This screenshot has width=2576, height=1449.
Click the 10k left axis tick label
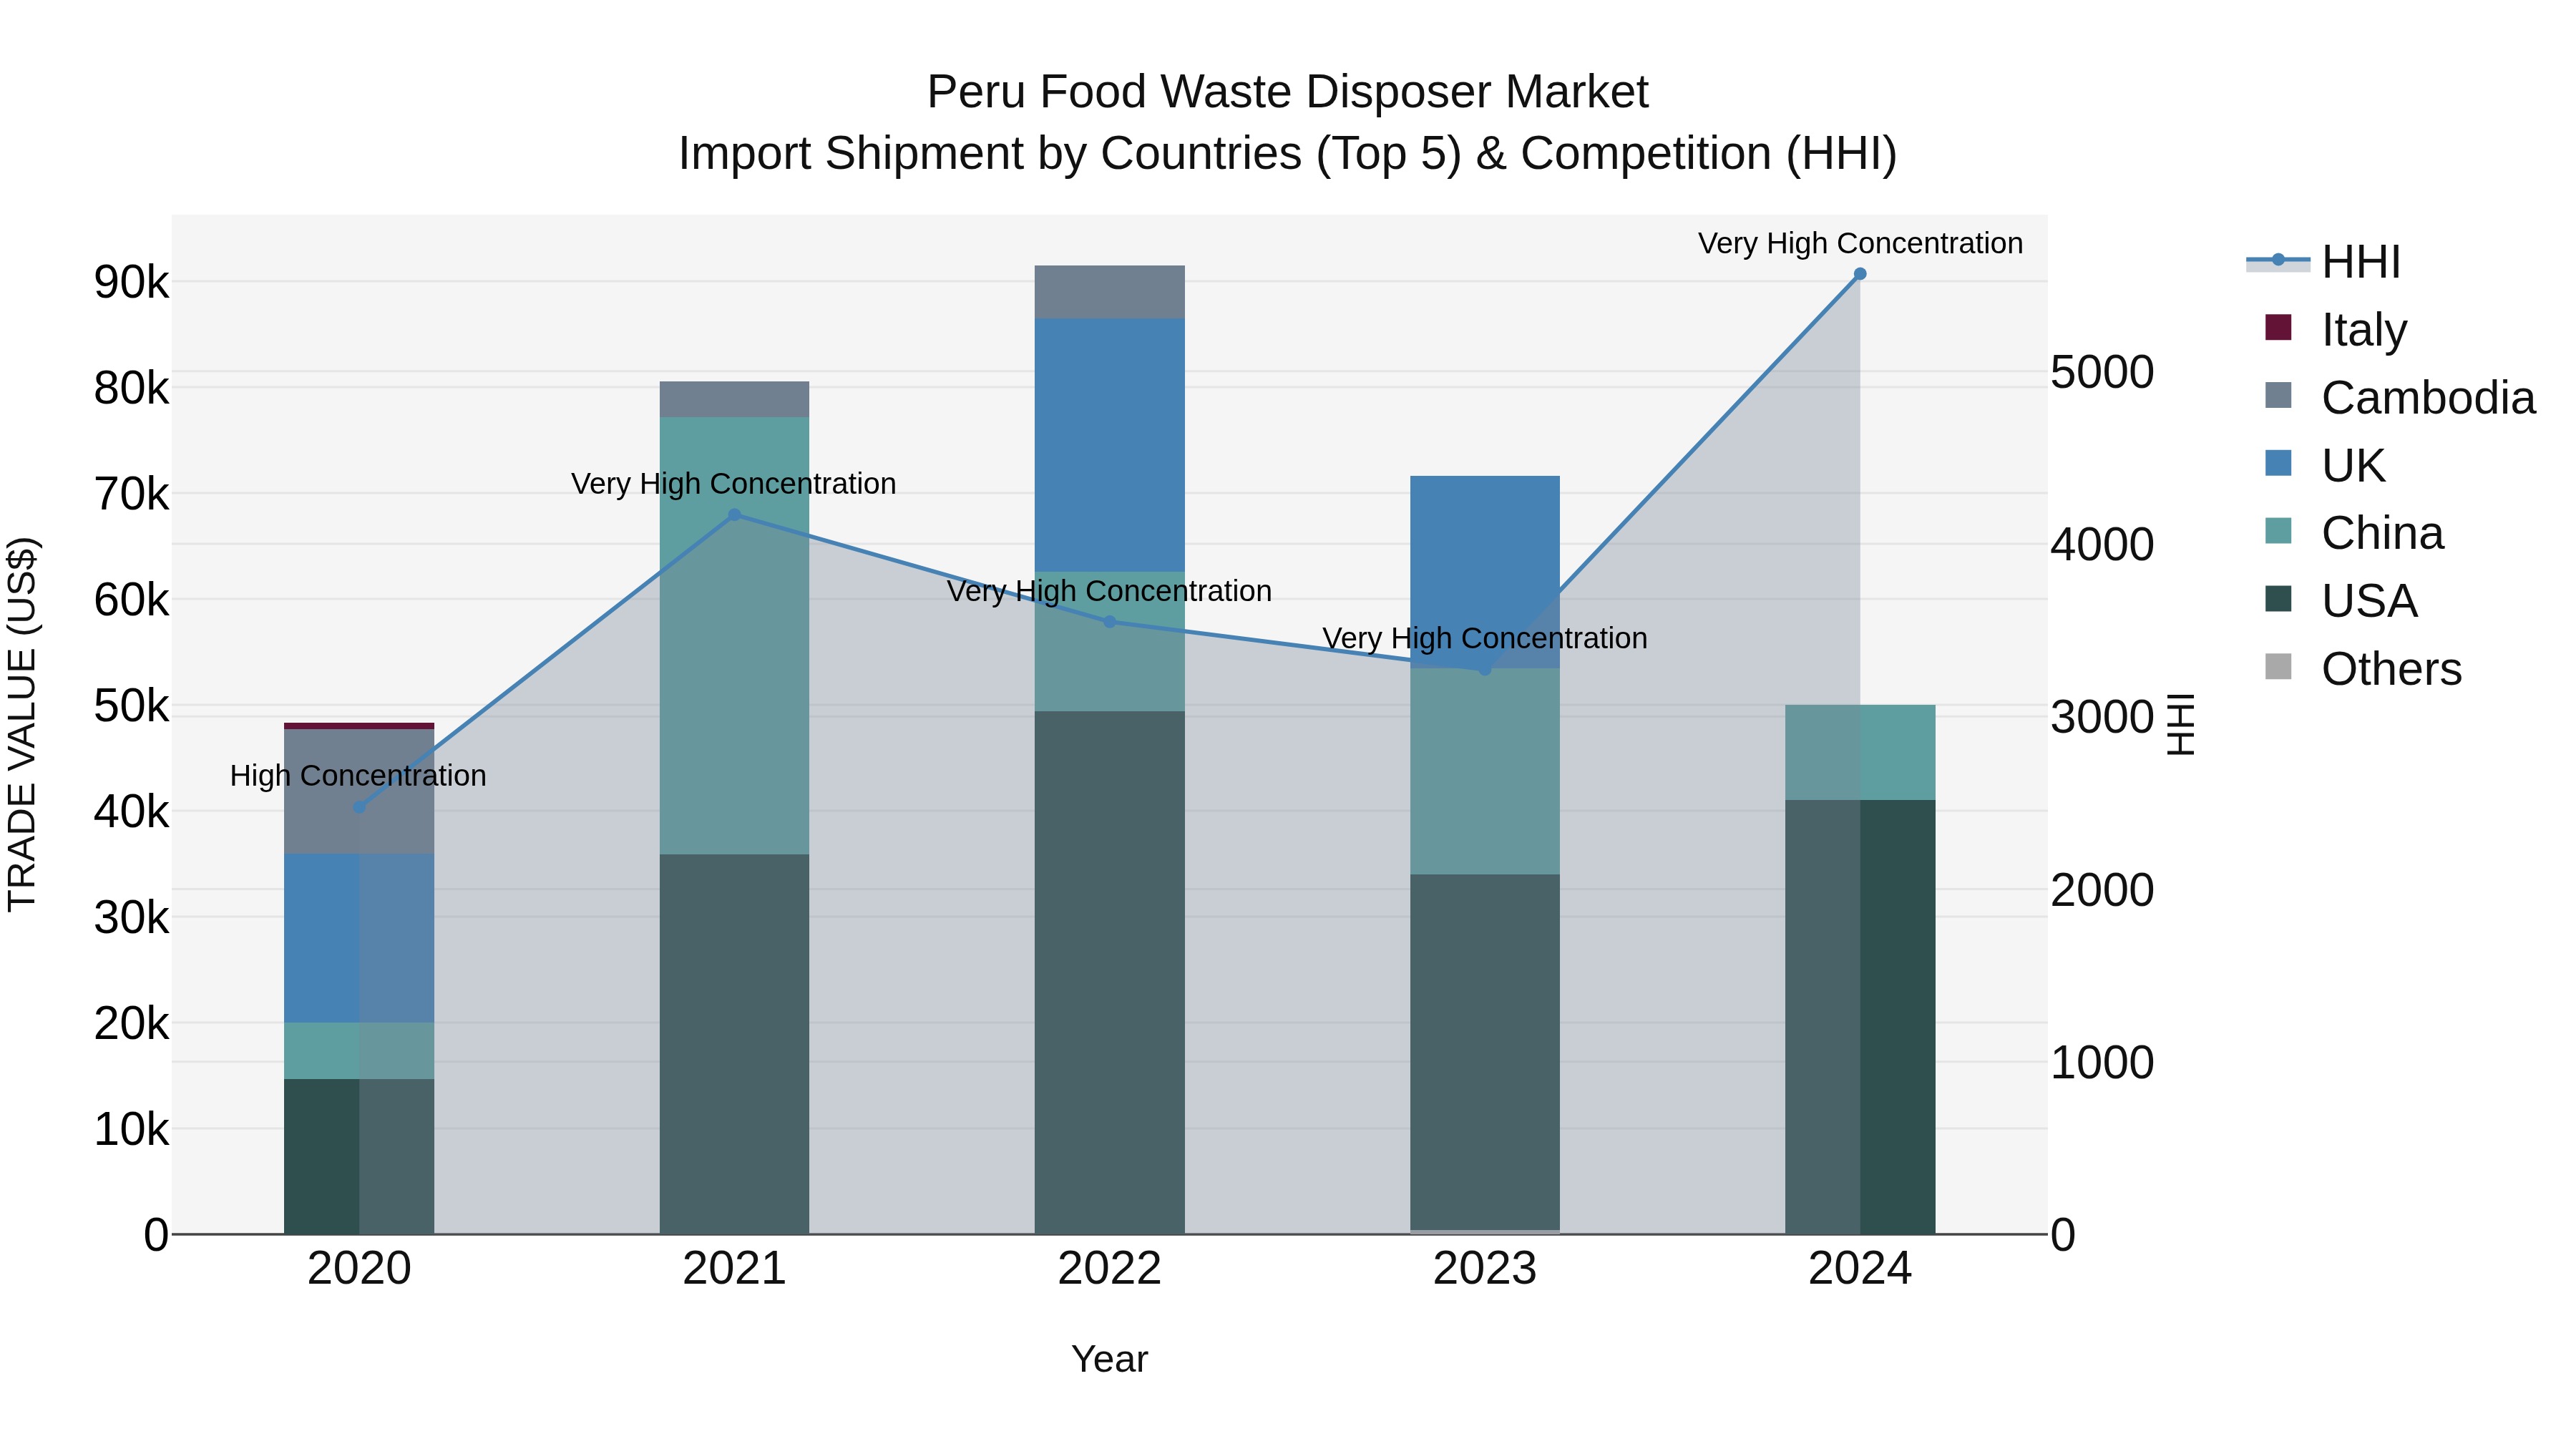[131, 1130]
